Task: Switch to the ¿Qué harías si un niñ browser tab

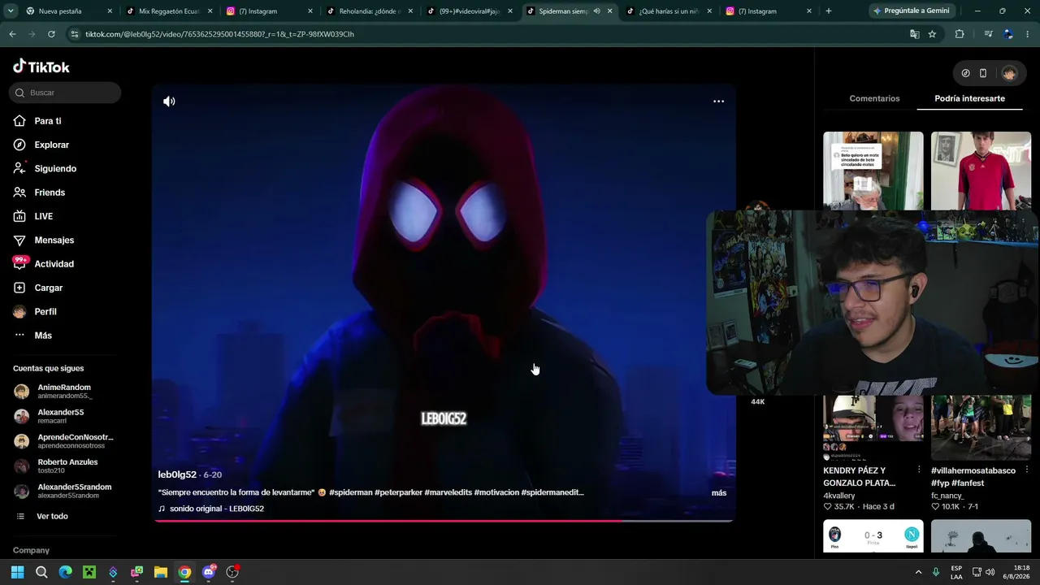Action: (669, 11)
